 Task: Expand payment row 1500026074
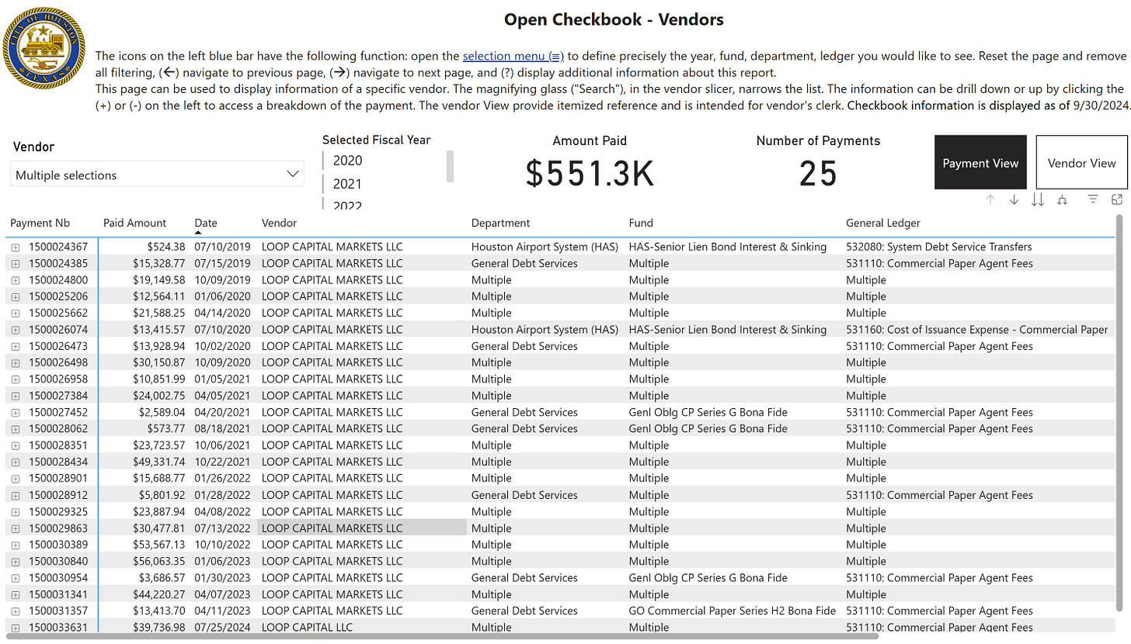(16, 330)
